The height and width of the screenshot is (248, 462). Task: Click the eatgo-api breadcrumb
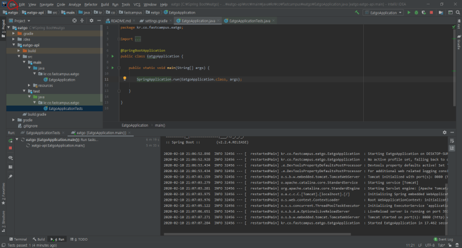pos(33,12)
